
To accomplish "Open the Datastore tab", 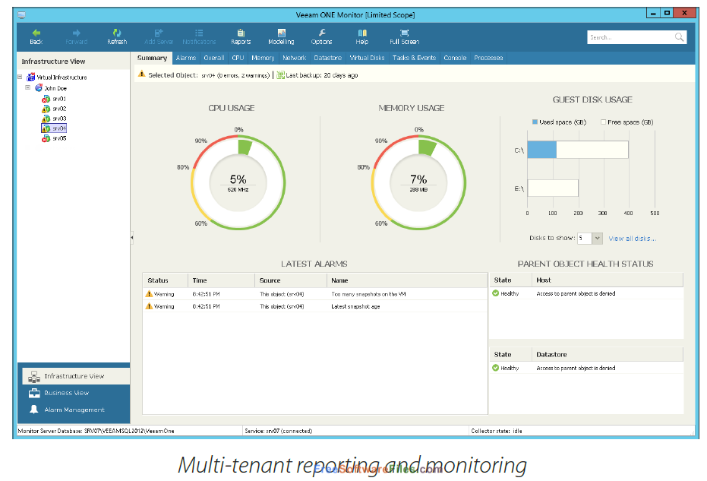I will (x=328, y=58).
